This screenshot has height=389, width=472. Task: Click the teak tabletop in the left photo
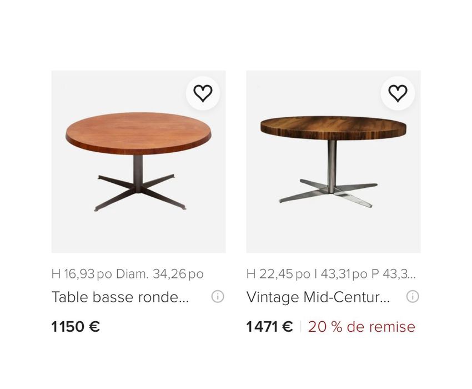click(139, 132)
